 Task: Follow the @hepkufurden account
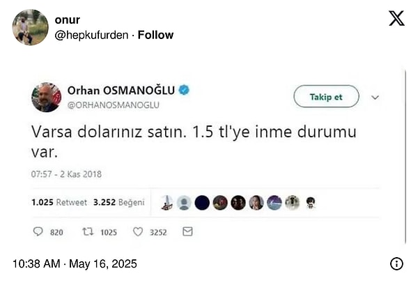[x=155, y=35]
